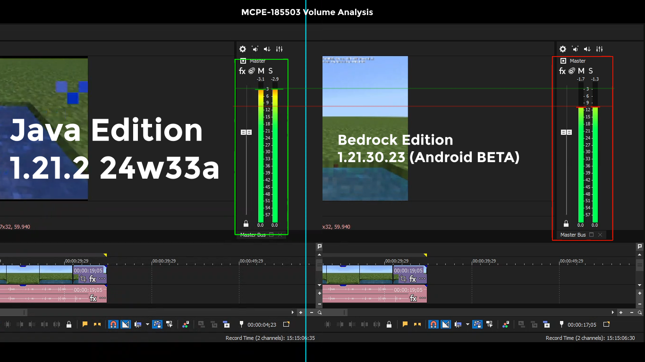Select the Master Bus tab under Bedrock meter
The width and height of the screenshot is (645, 362).
(x=573, y=235)
